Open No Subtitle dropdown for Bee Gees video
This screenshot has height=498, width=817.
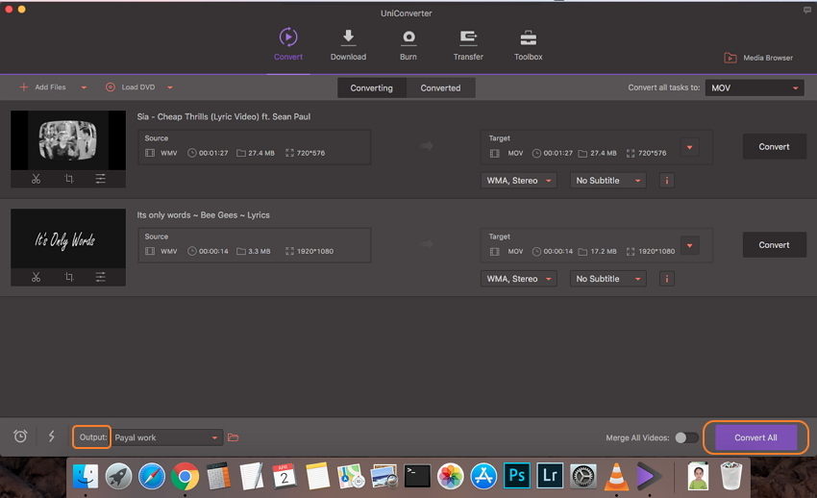608,279
